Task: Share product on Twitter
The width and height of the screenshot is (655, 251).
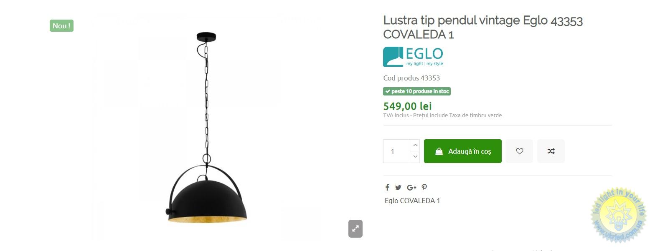Action: 398,188
